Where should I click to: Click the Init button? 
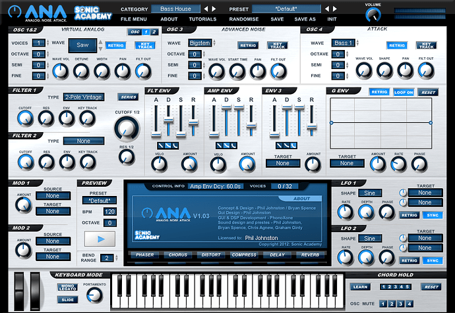click(332, 19)
